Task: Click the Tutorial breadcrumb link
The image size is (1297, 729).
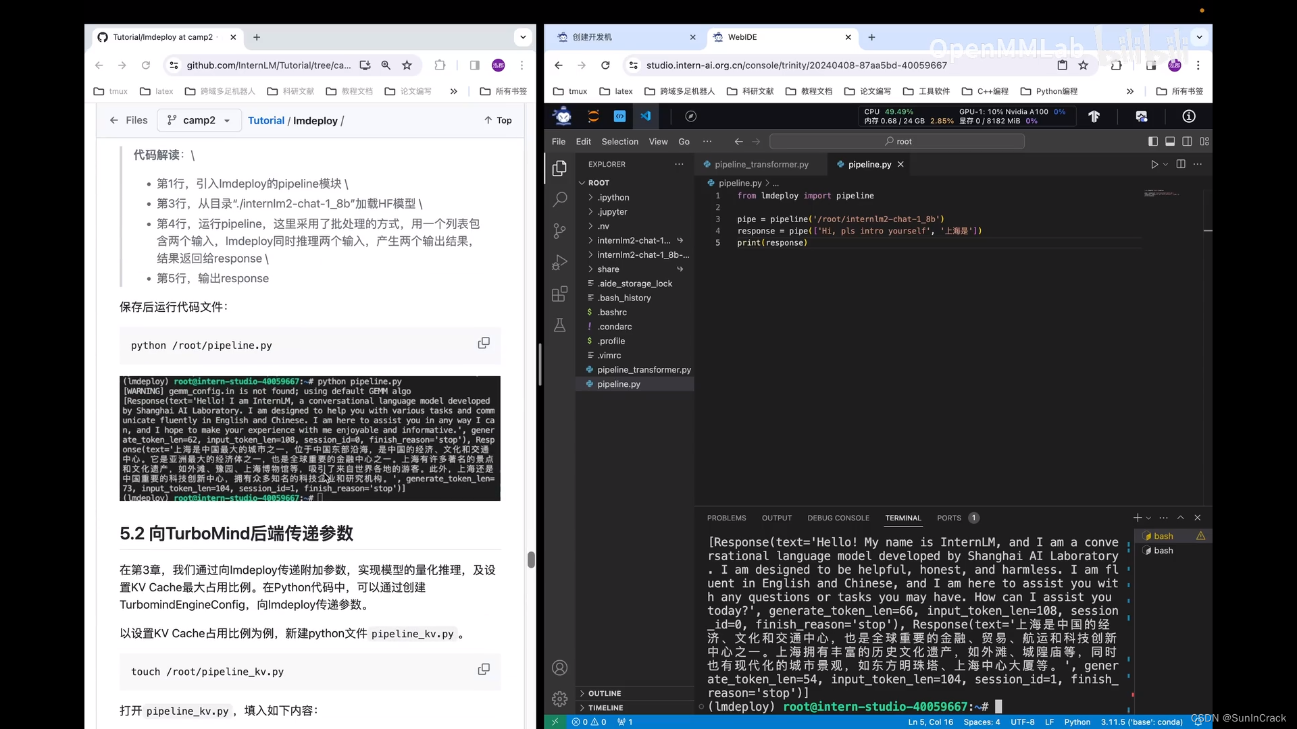Action: [x=265, y=120]
